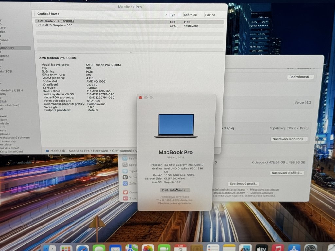Open Launchpad in the Dock
Image resolution: width=335 pixels, height=251 pixels.
66,248
